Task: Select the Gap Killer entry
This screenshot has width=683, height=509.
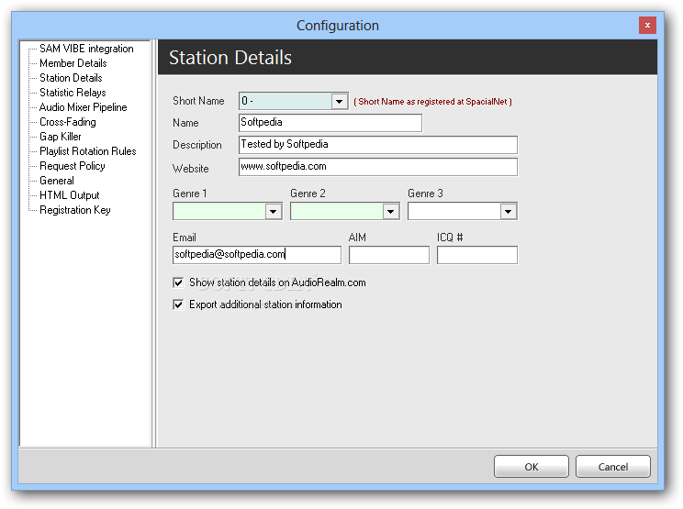Action: point(60,137)
